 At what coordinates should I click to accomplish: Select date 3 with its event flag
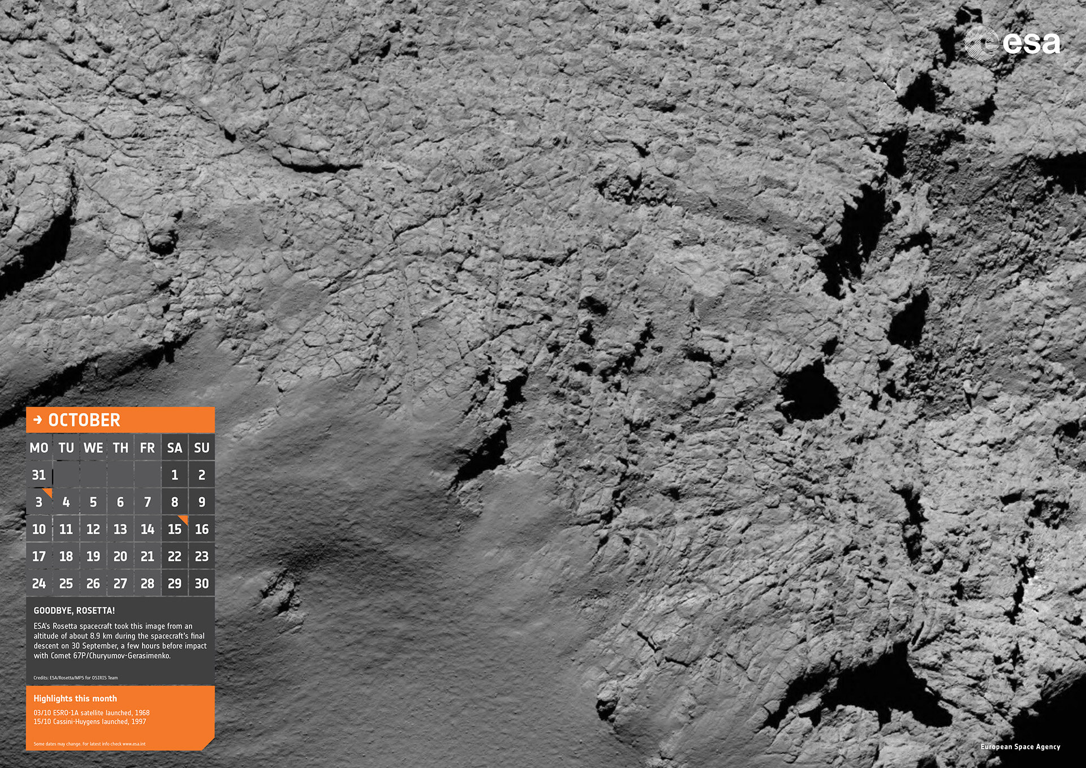click(x=39, y=502)
